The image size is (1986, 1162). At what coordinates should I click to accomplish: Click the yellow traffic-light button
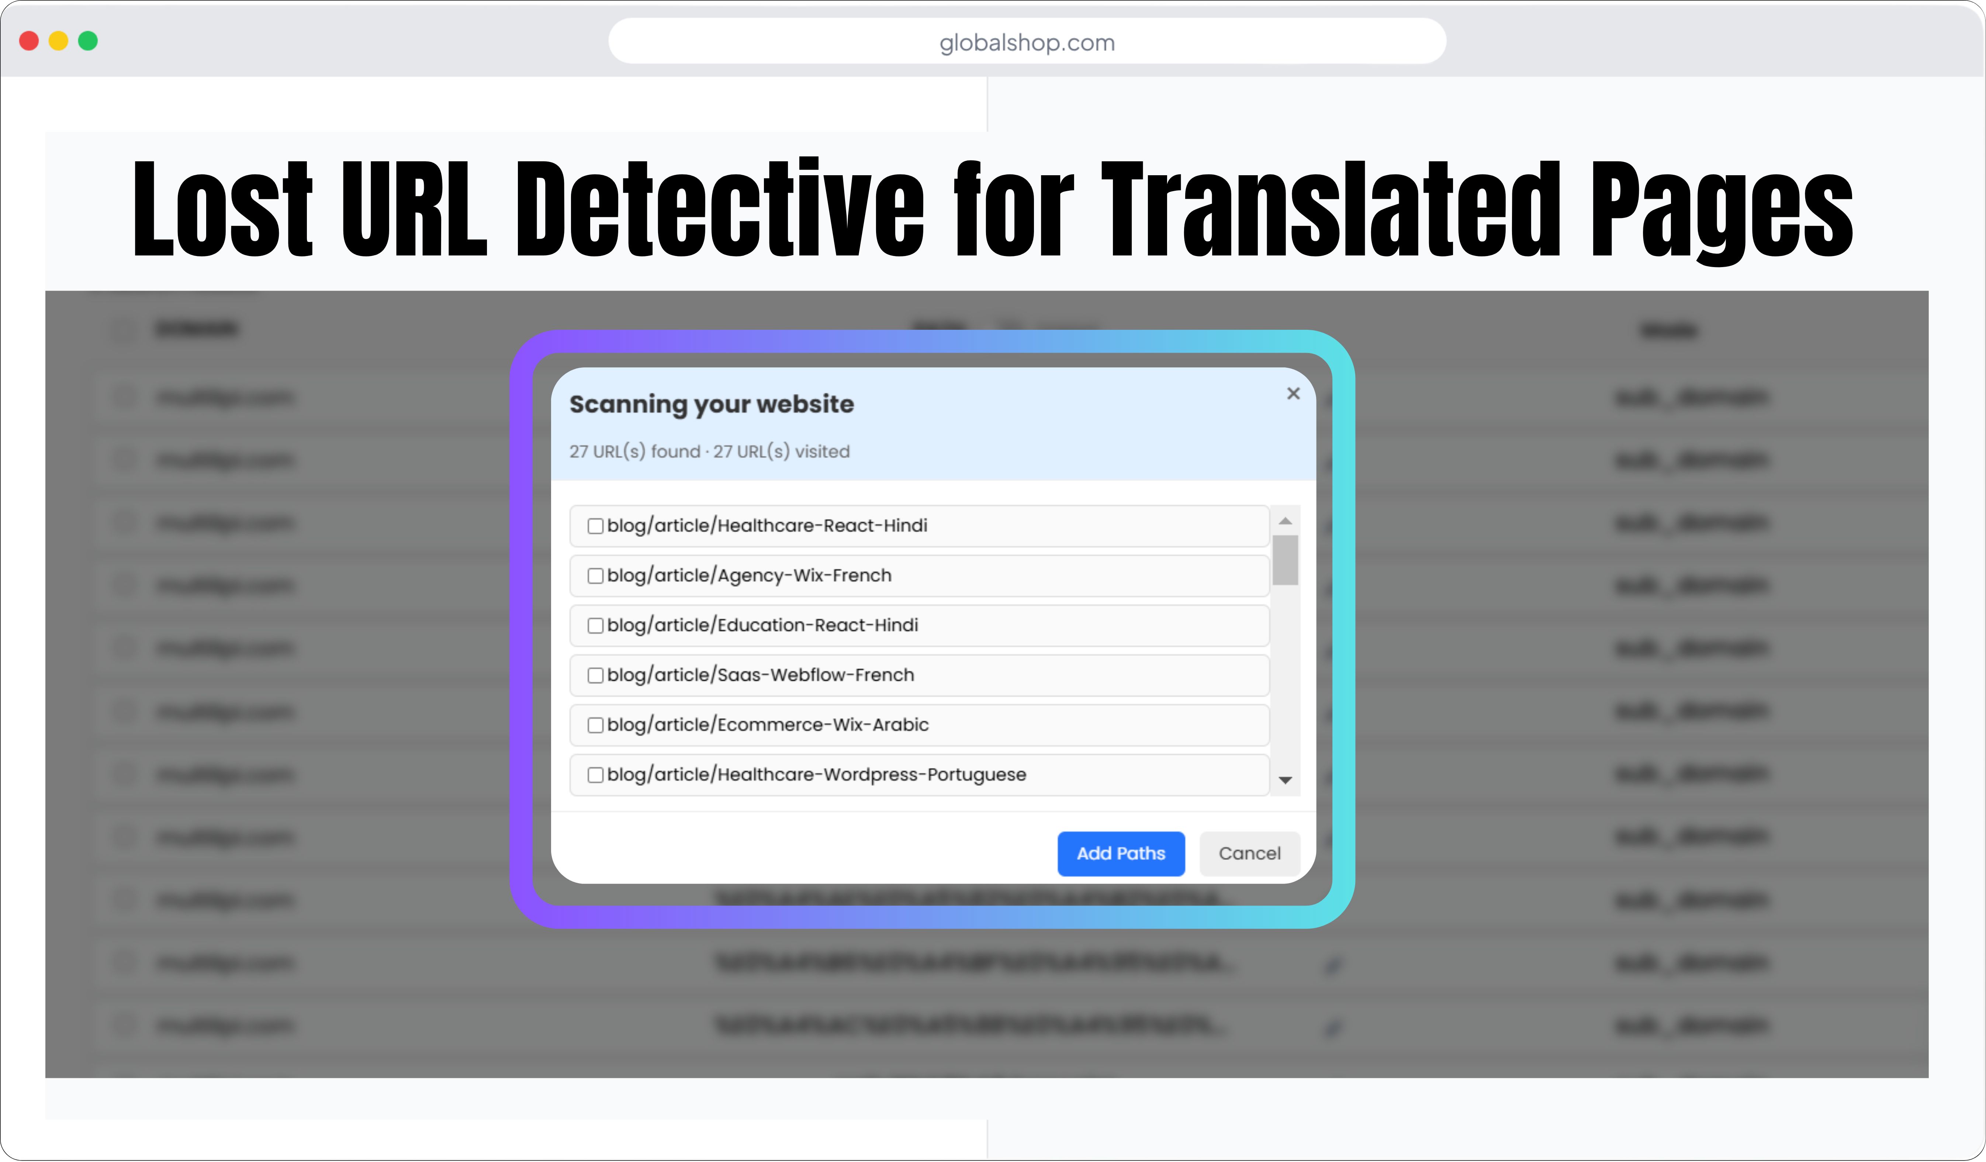click(x=58, y=41)
